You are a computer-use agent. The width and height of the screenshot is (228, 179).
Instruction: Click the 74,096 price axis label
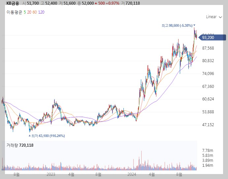tap(208, 74)
